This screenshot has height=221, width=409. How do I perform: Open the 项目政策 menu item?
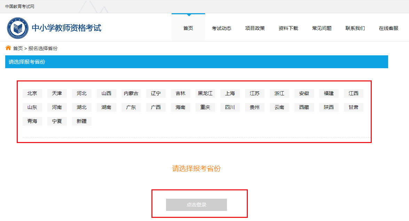[x=255, y=28]
